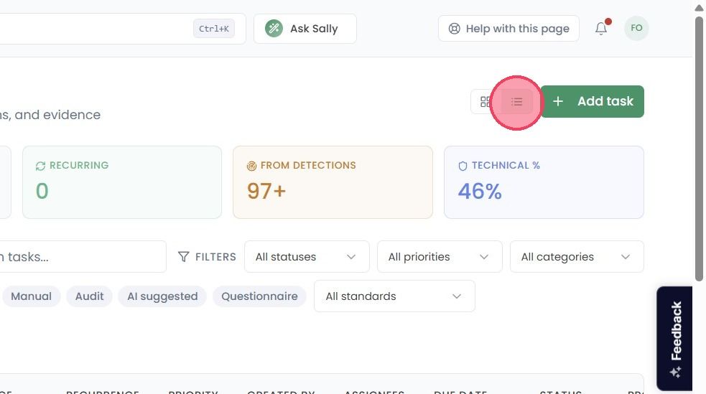Click the recurring arrows icon

pos(40,166)
